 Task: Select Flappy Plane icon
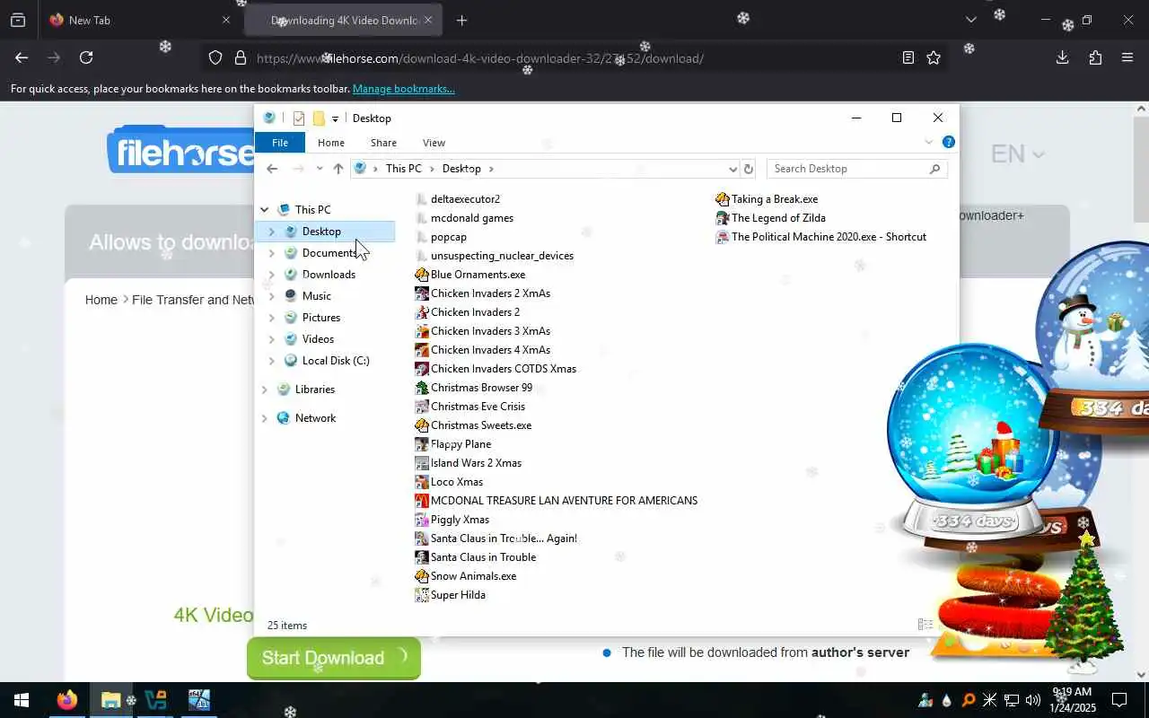(x=422, y=444)
